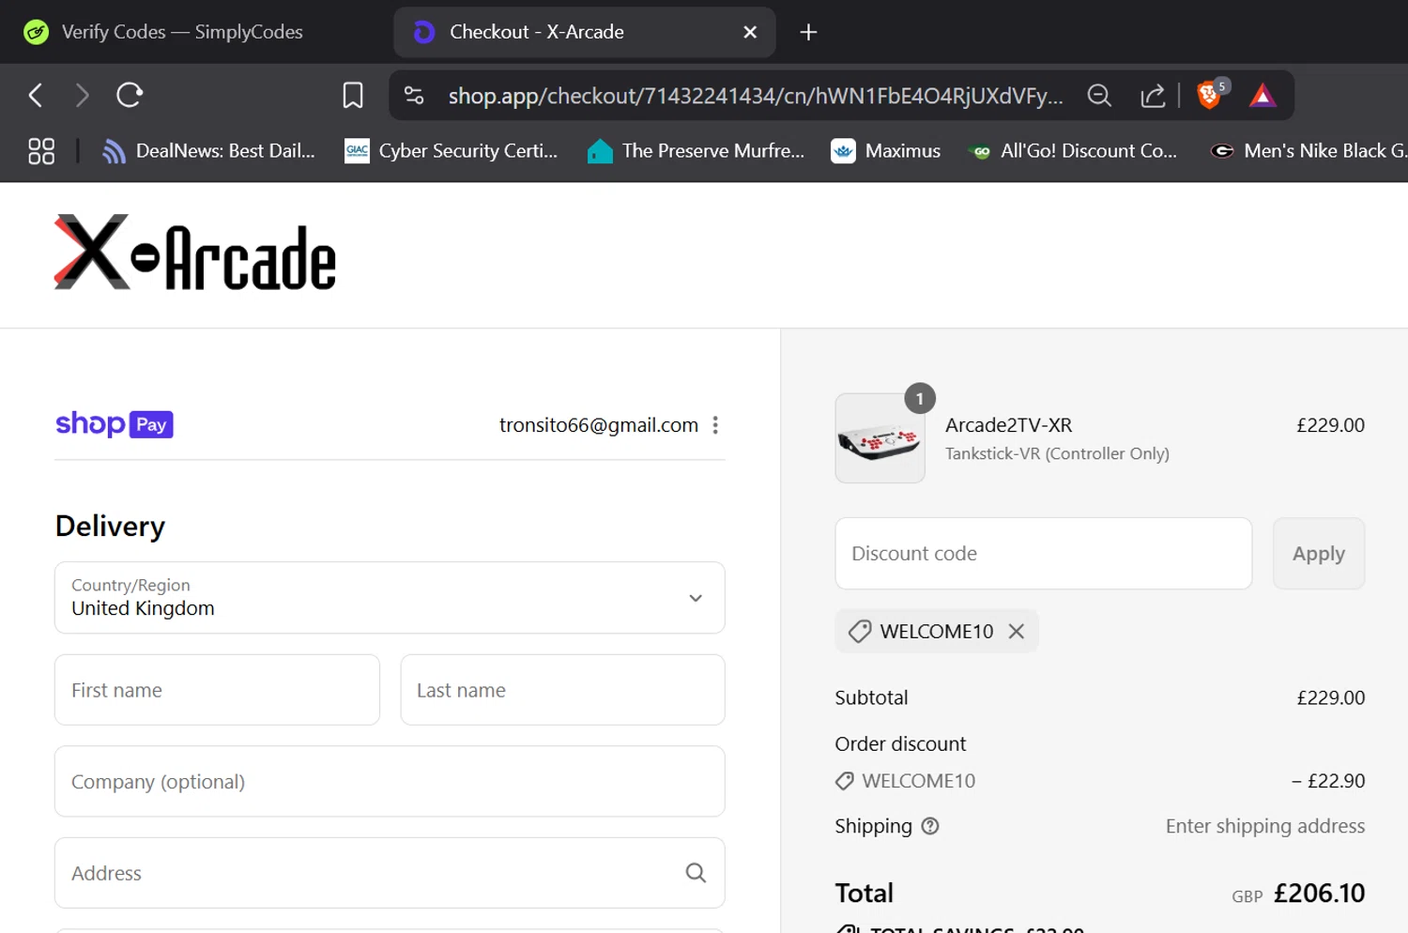Screen dimensions: 1408x933
Task: Open DealNews bookmark
Action: 209,151
